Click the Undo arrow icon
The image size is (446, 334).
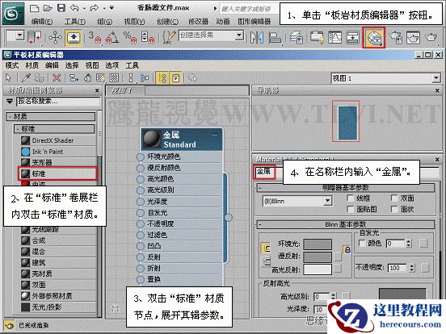pyautogui.click(x=74, y=8)
